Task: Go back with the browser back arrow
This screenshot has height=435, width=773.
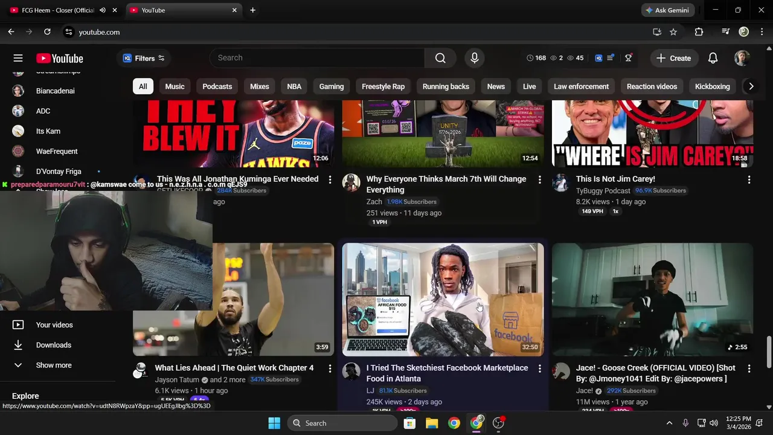Action: [x=11, y=32]
